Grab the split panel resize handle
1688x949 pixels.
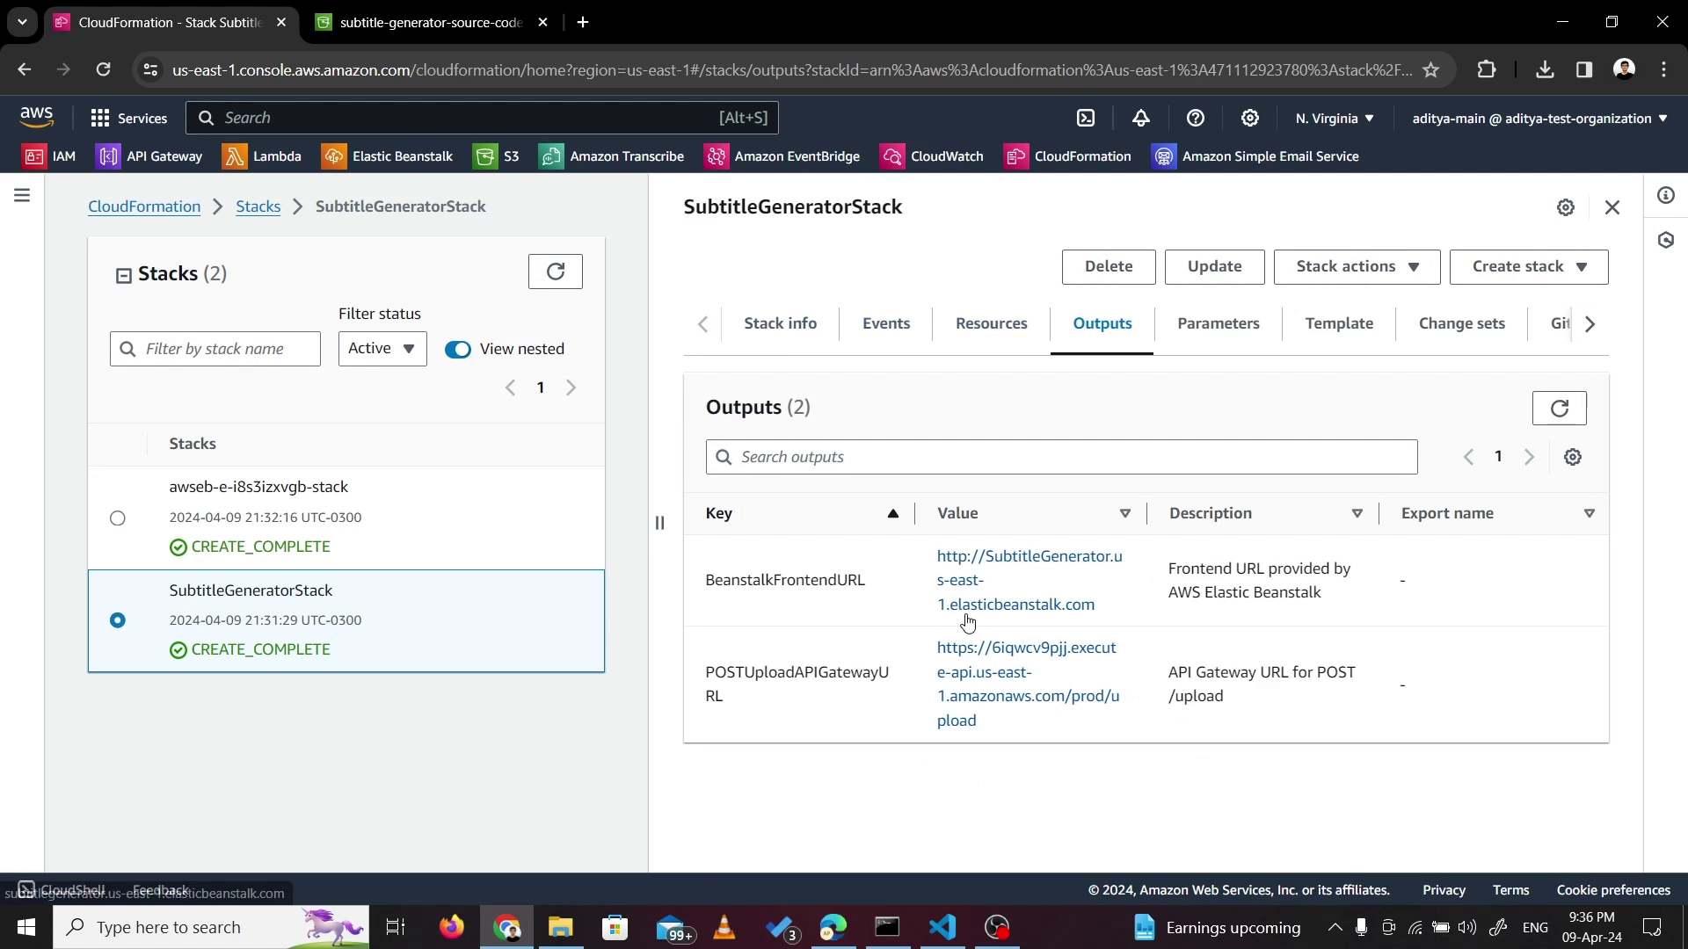[659, 523]
